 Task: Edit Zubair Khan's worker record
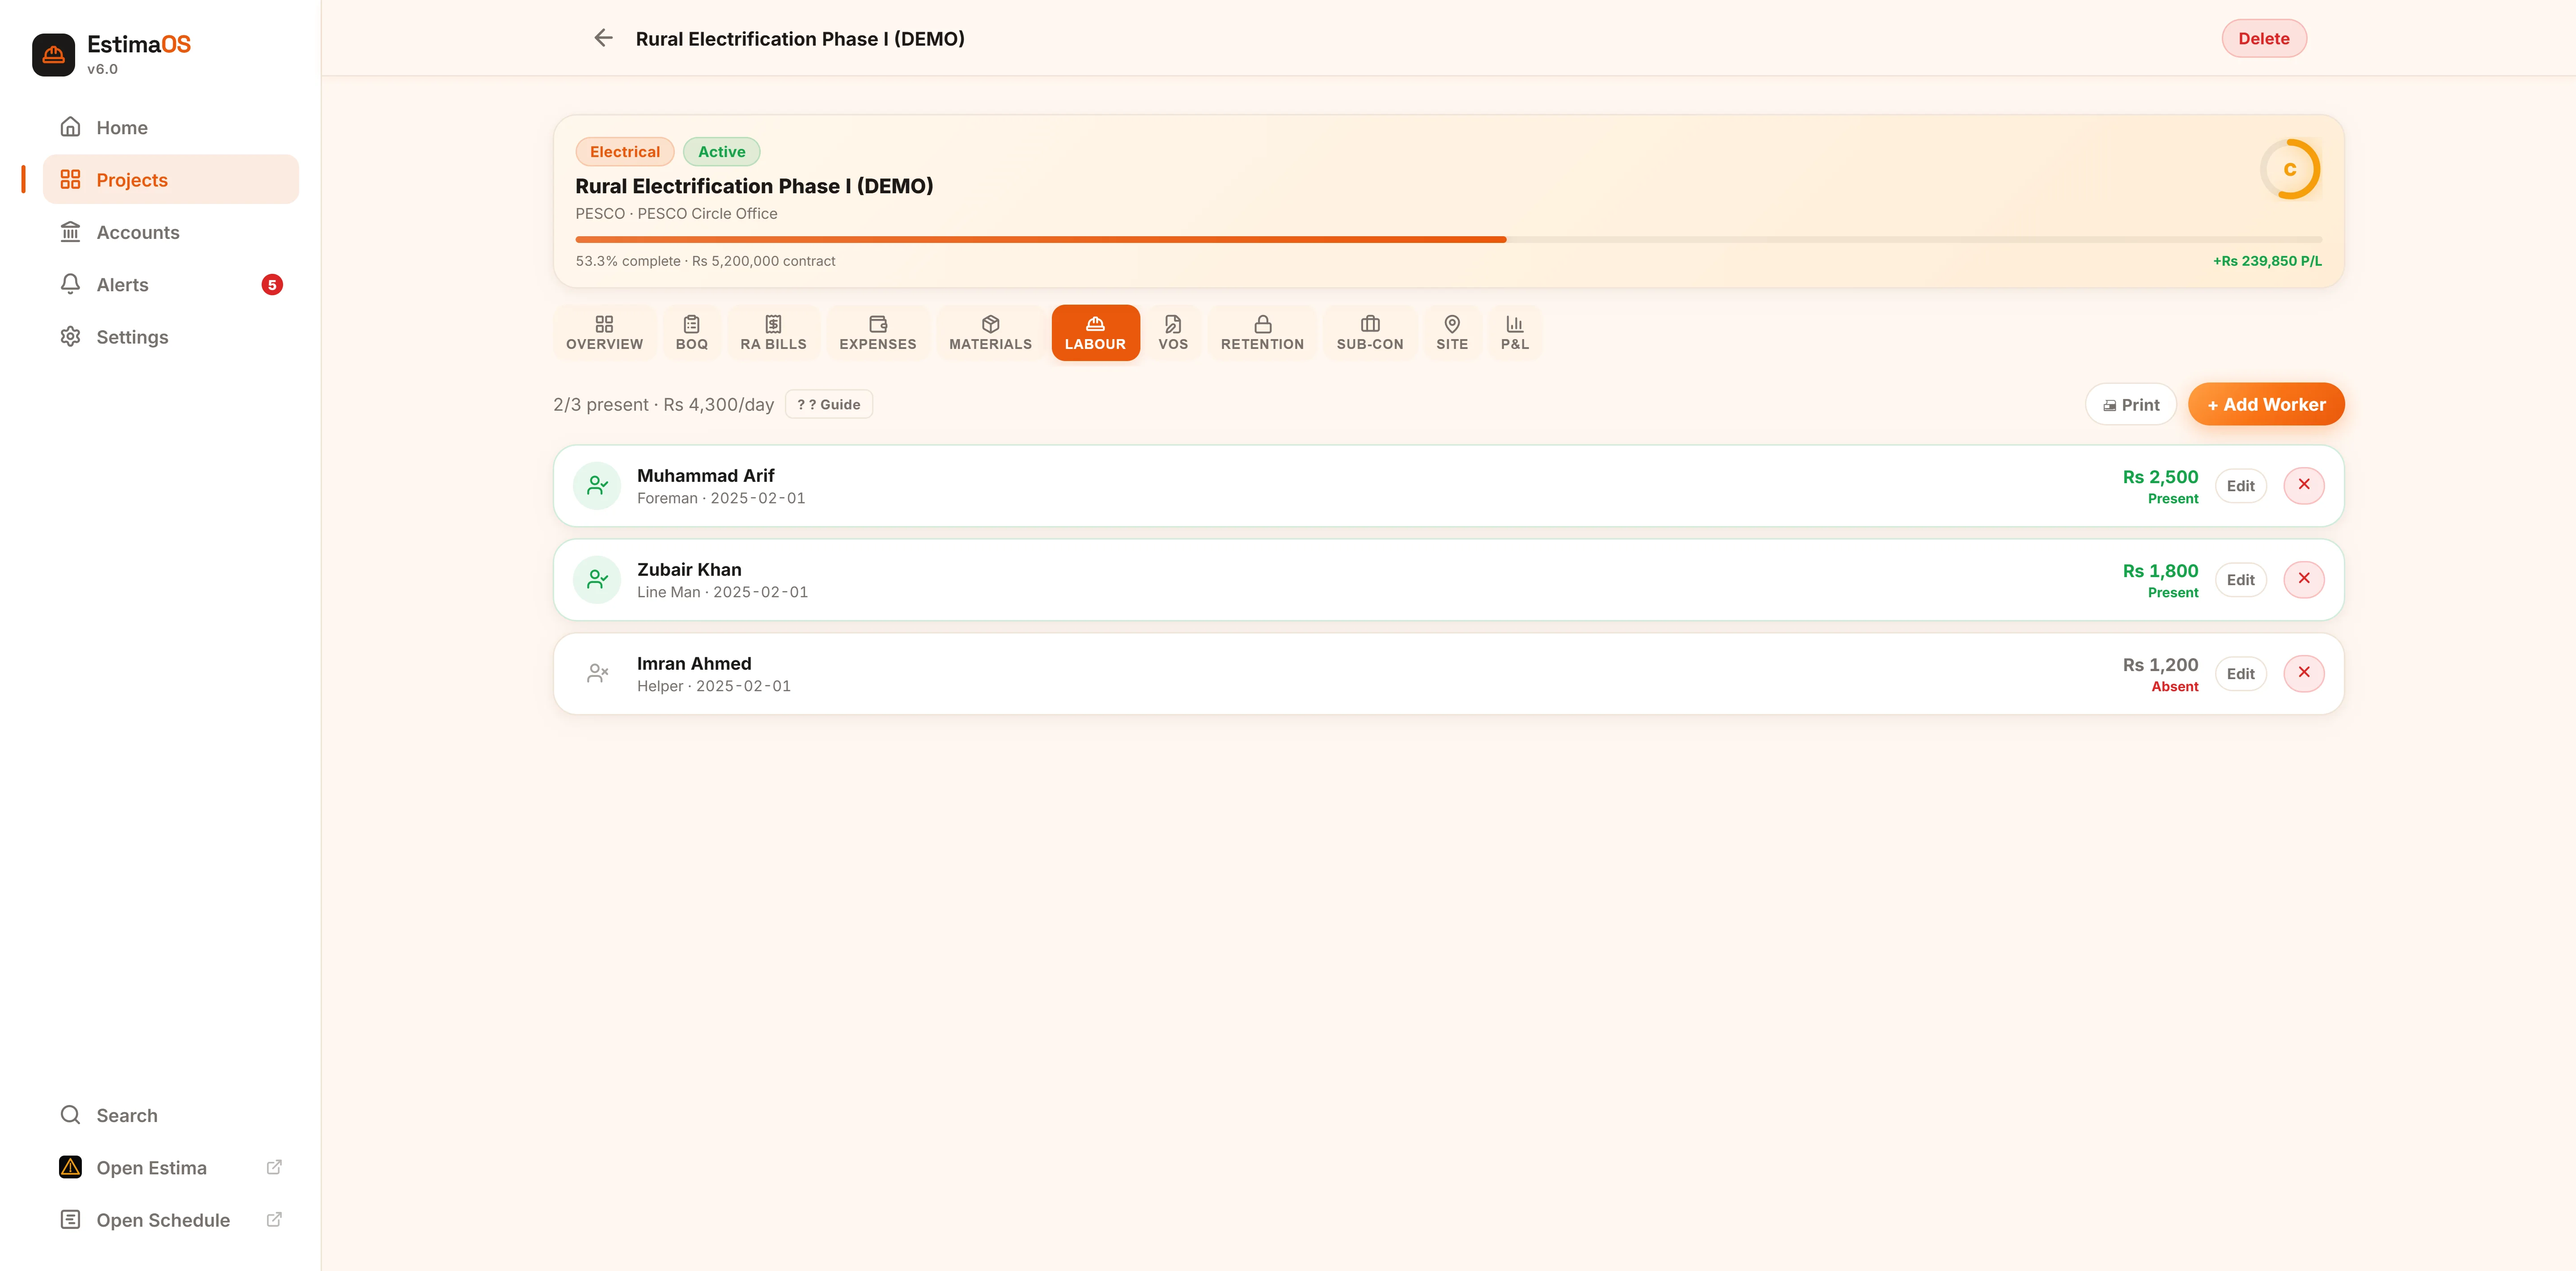[2241, 580]
